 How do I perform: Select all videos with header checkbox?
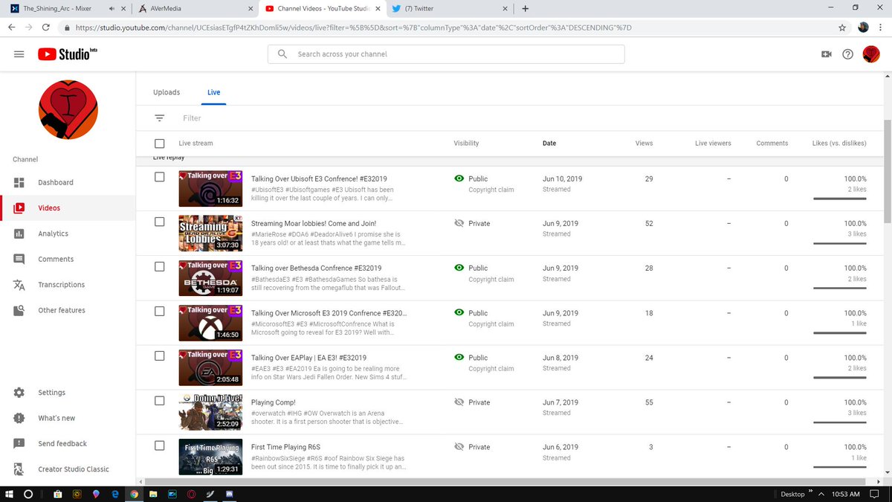(160, 144)
